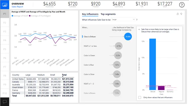Go to page P3

coord(5,32)
